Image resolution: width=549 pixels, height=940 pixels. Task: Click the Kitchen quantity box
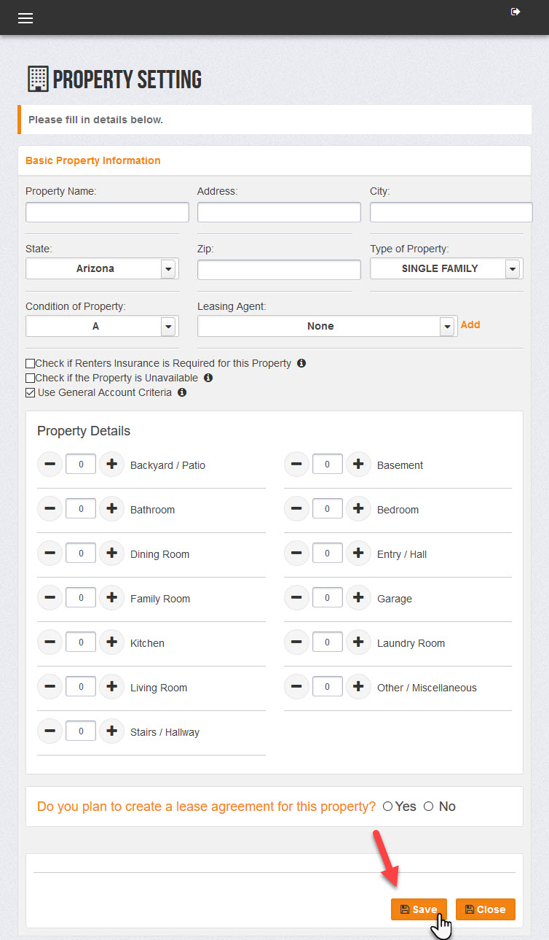(81, 642)
